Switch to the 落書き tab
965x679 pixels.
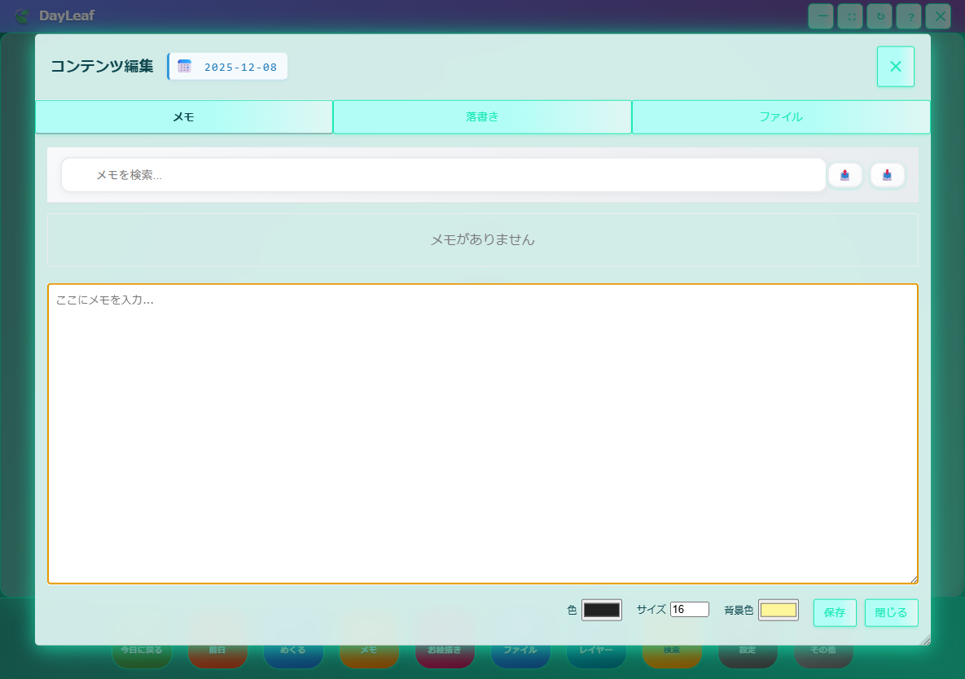point(482,116)
